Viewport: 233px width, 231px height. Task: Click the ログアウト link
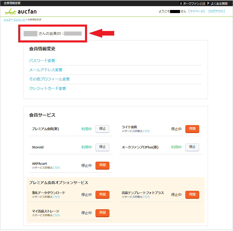(x=216, y=12)
